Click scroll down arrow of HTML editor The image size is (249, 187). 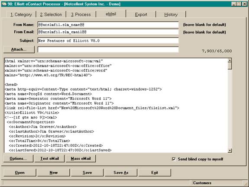point(230,151)
